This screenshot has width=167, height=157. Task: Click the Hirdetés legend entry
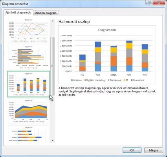76,80
